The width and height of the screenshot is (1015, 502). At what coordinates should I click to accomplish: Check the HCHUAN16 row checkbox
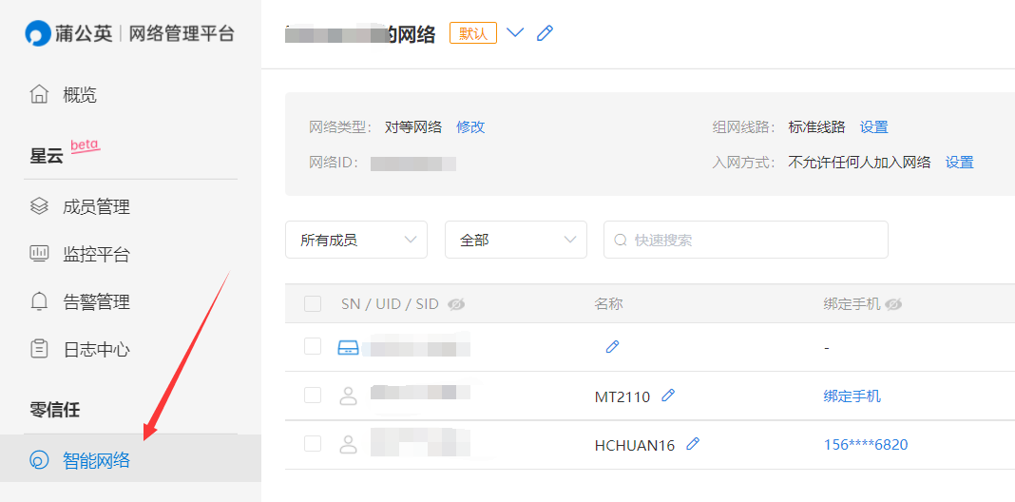[313, 443]
